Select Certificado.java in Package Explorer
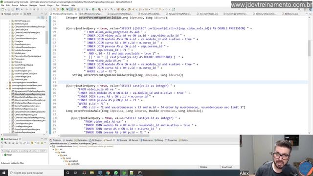This screenshot has height=176, width=313. 21,29
